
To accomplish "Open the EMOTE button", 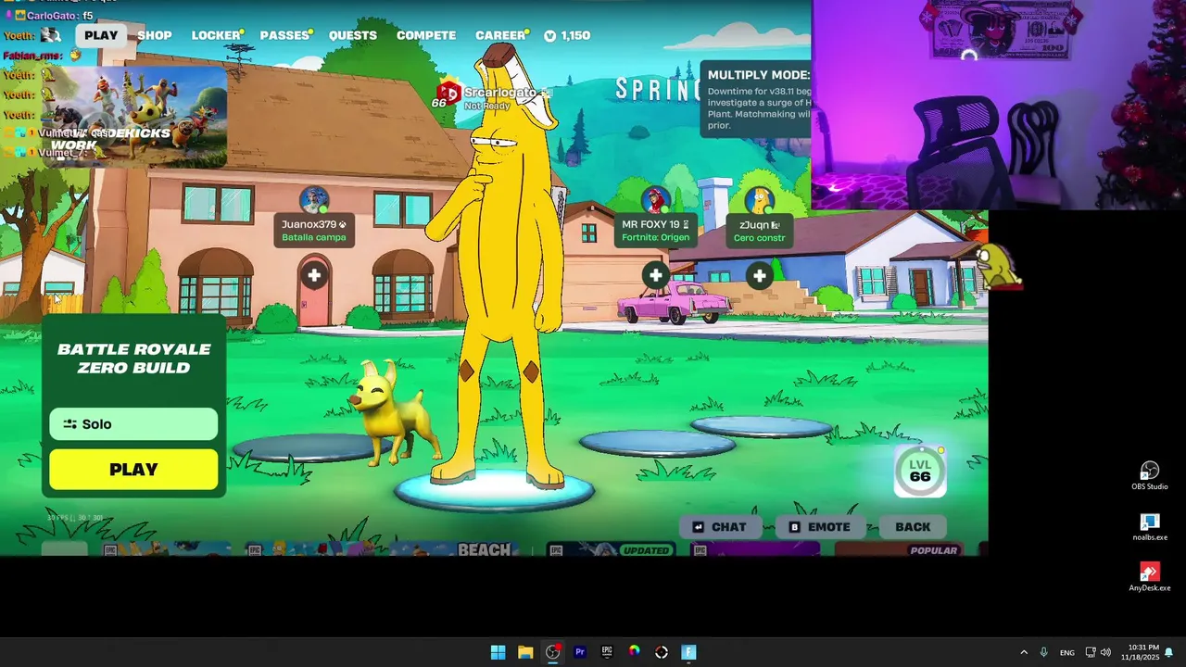I will coord(819,526).
